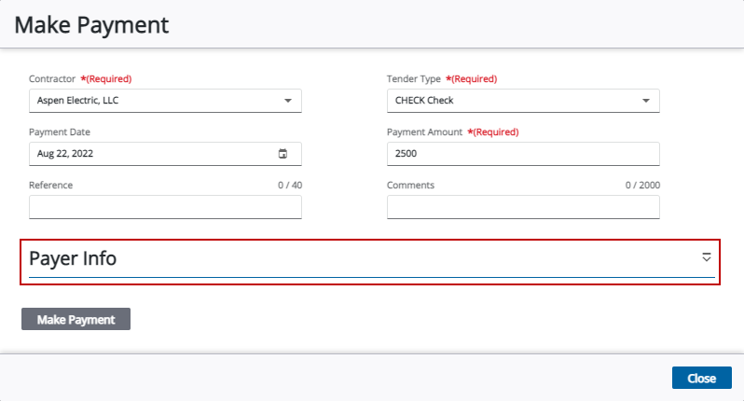Click the Comments field label
The image size is (744, 401).
pos(410,185)
